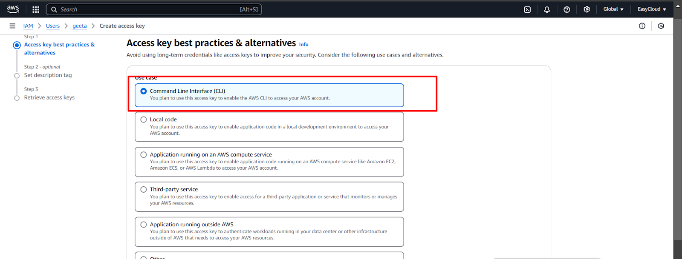This screenshot has width=682, height=259.
Task: Open the info panel circle icon
Action: click(642, 26)
